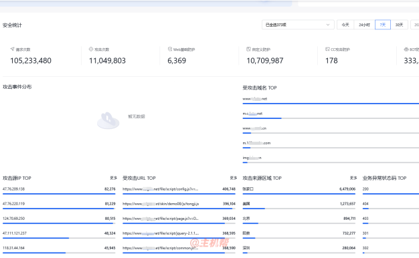Click the count 406,748 for config.js URL
Screen dimensions: 419x258
(x=229, y=189)
